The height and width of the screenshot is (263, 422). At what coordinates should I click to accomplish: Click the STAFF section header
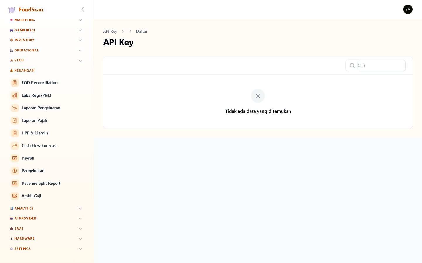click(x=19, y=60)
